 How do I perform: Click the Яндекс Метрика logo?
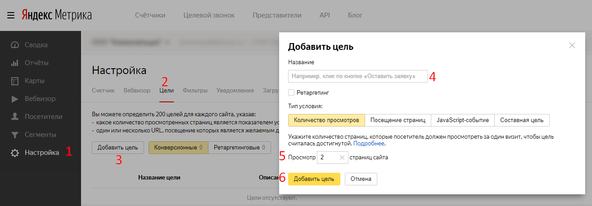[57, 15]
